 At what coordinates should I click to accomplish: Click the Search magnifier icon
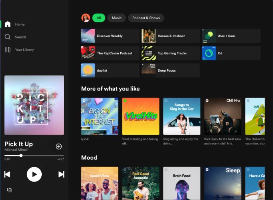tap(8, 37)
